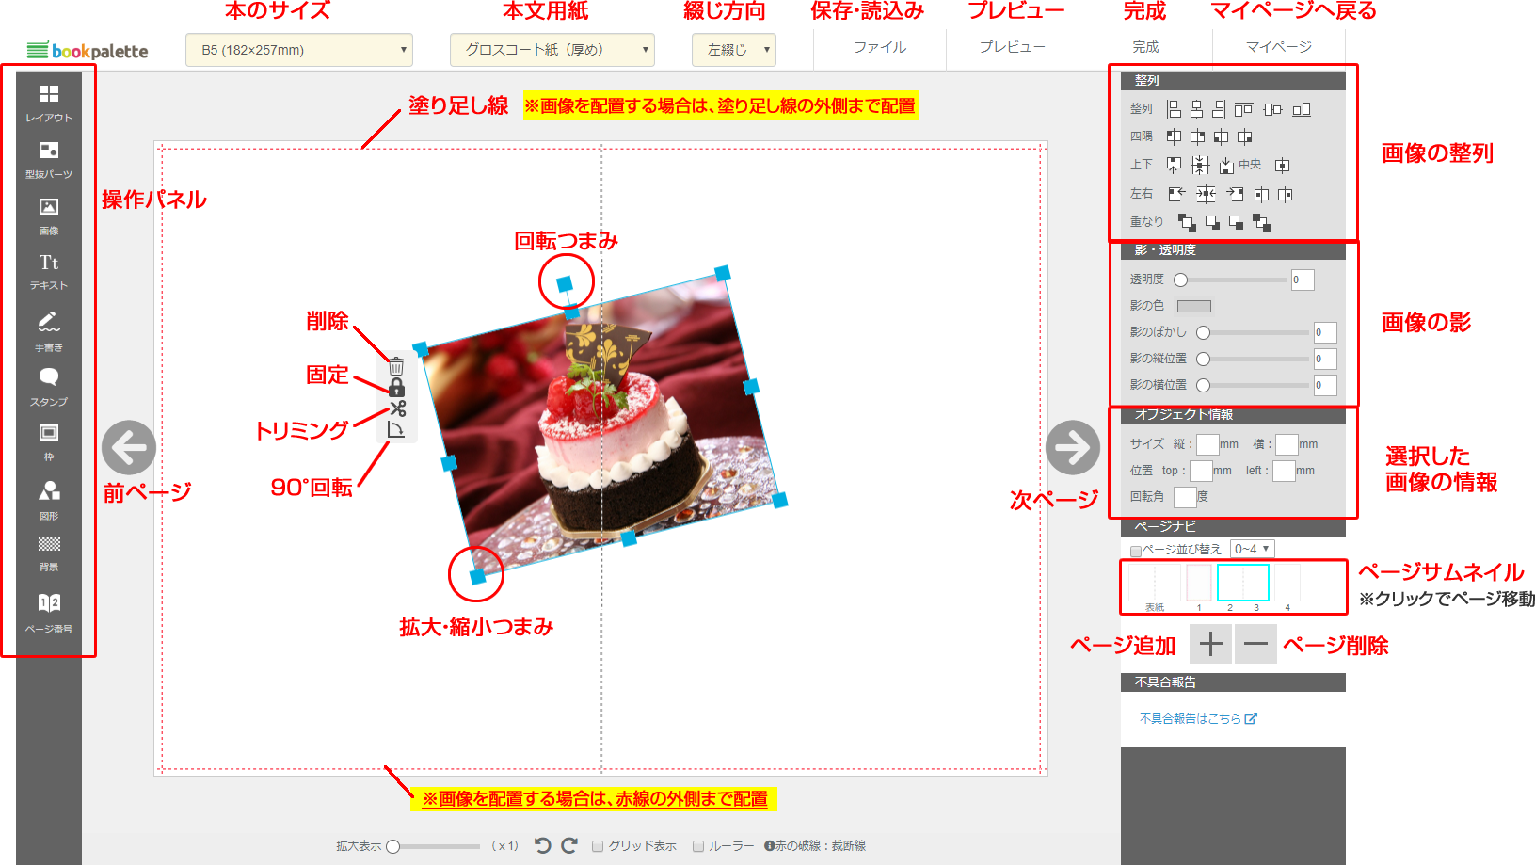Center image vertically in 上下 row

click(1200, 166)
